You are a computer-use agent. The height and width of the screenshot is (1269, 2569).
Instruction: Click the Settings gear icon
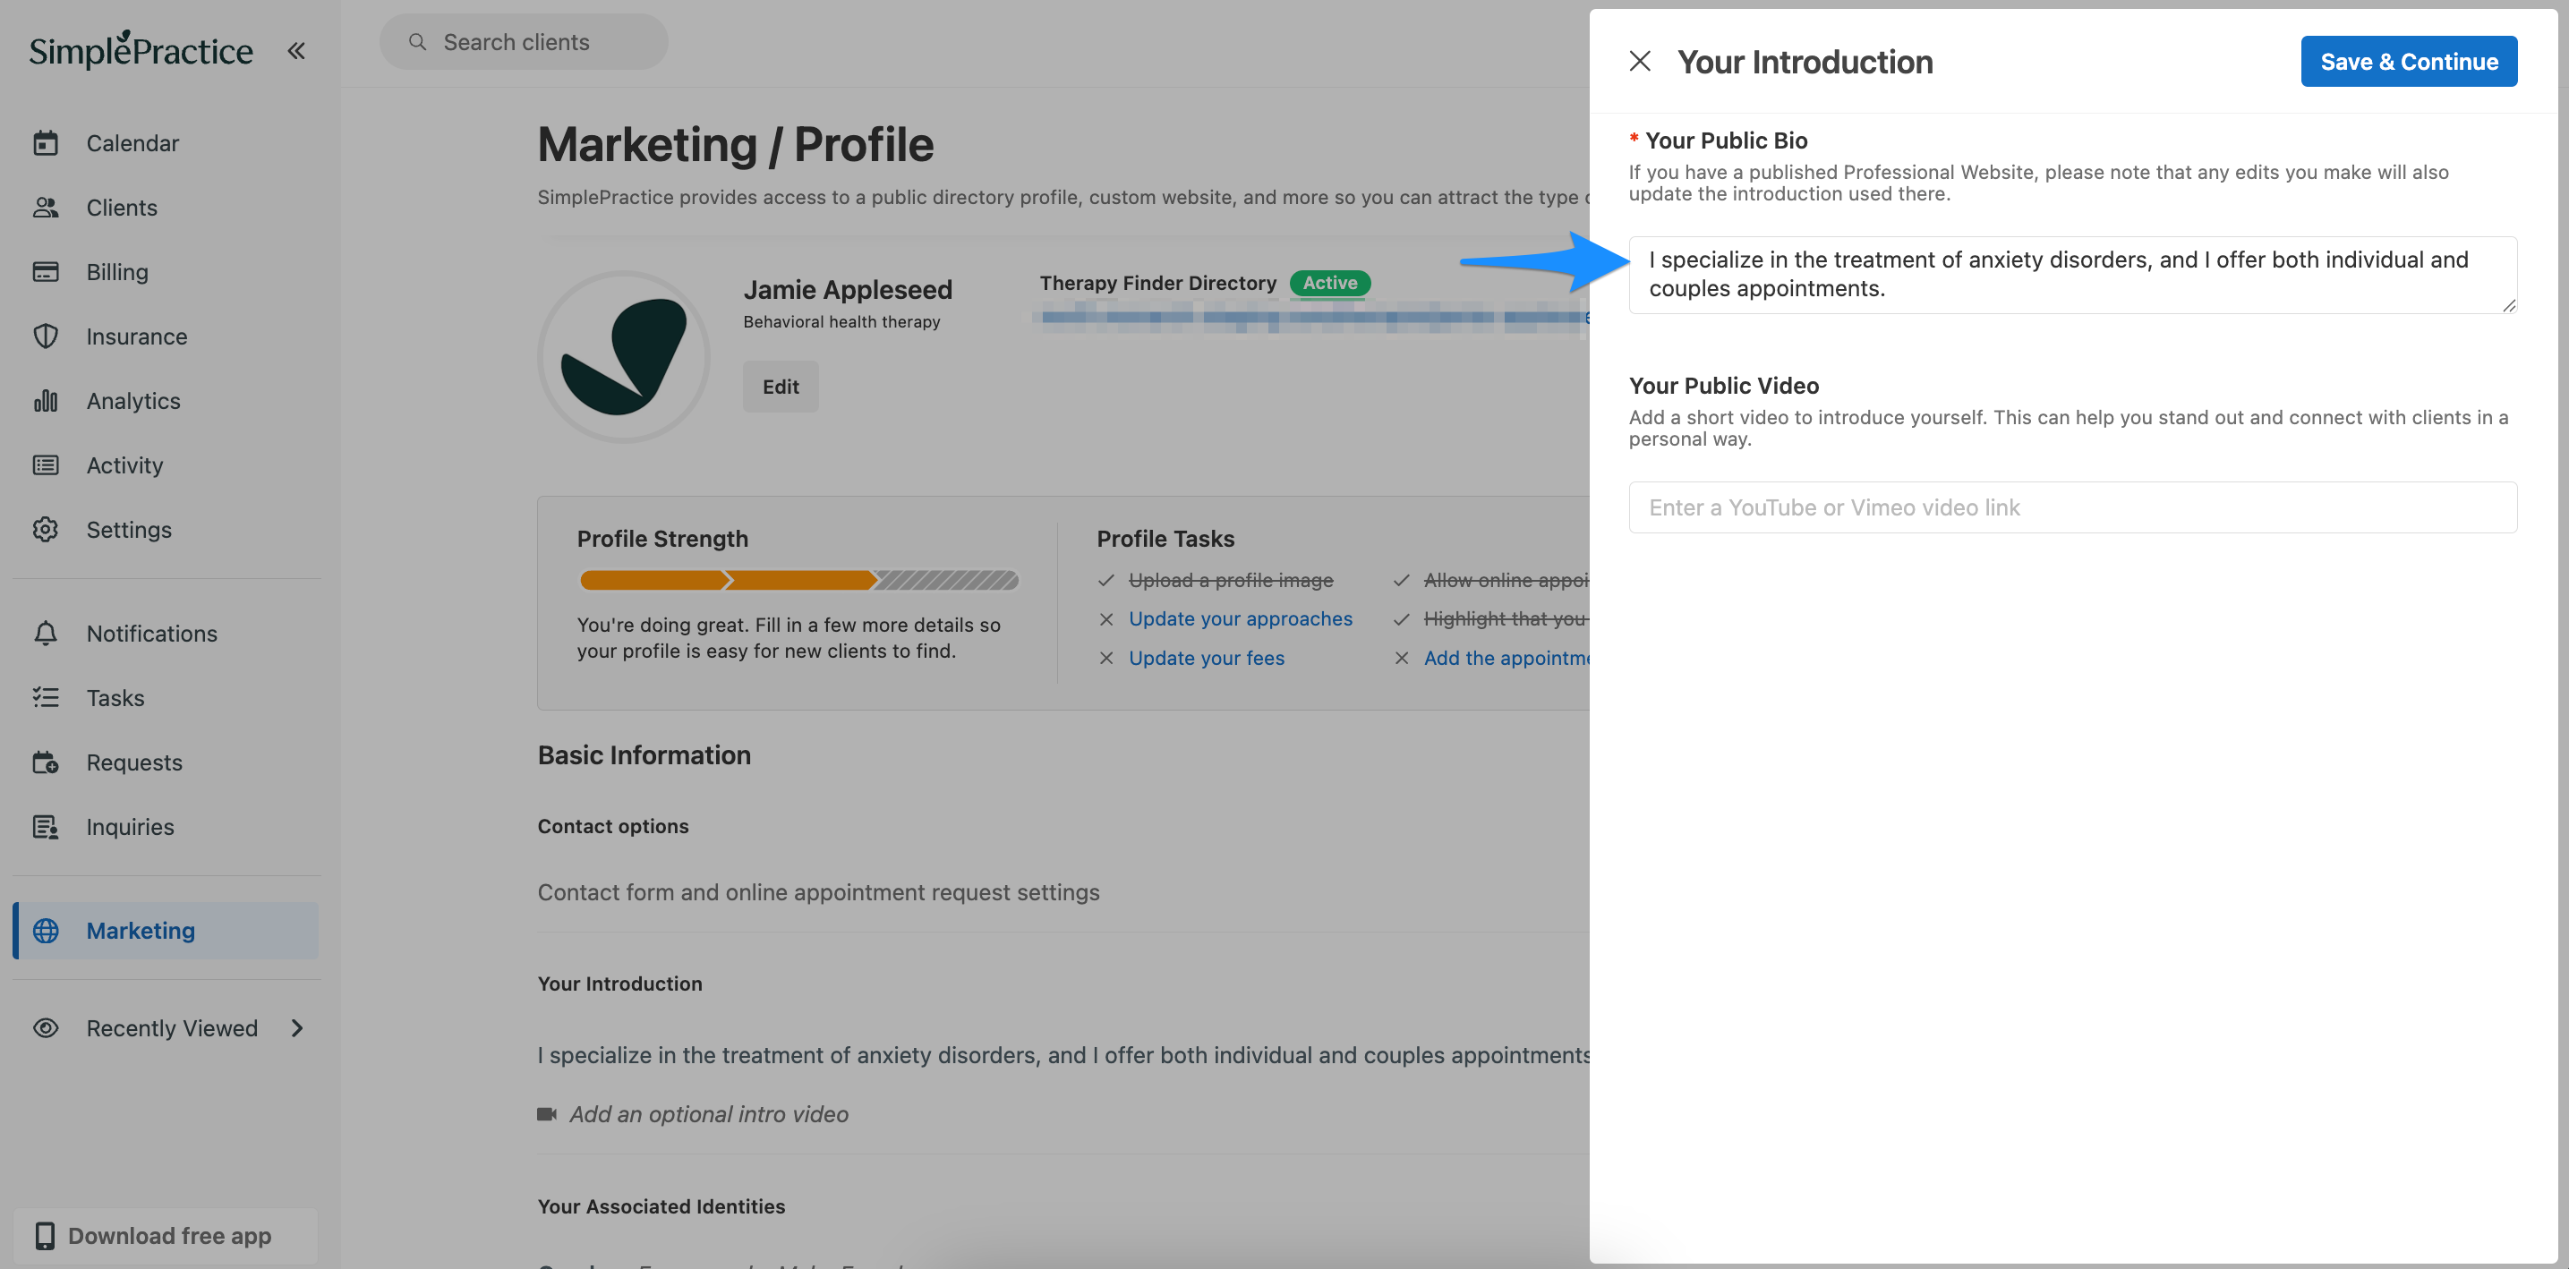tap(46, 529)
